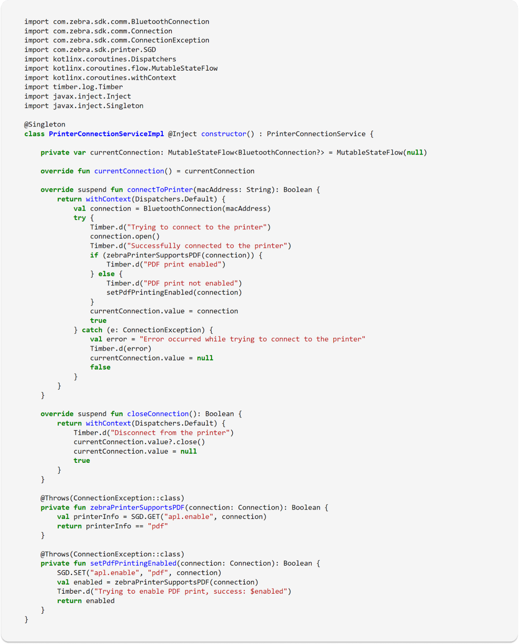Click the currentConnection.value?.close() line
This screenshot has width=519, height=644.
[139, 442]
